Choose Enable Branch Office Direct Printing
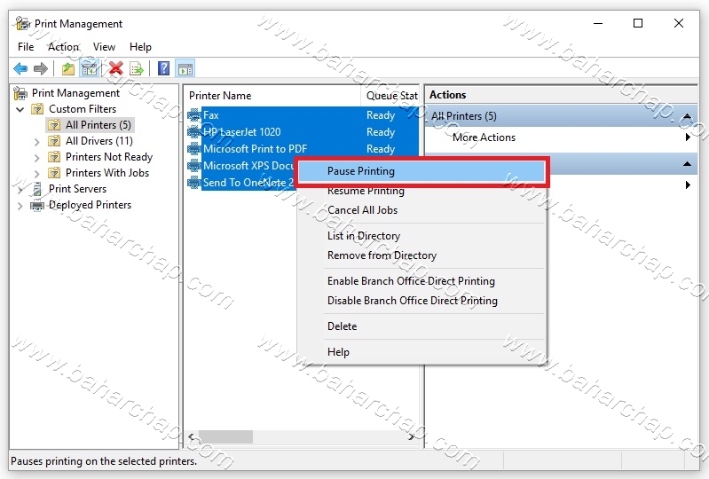The image size is (709, 479). (421, 281)
